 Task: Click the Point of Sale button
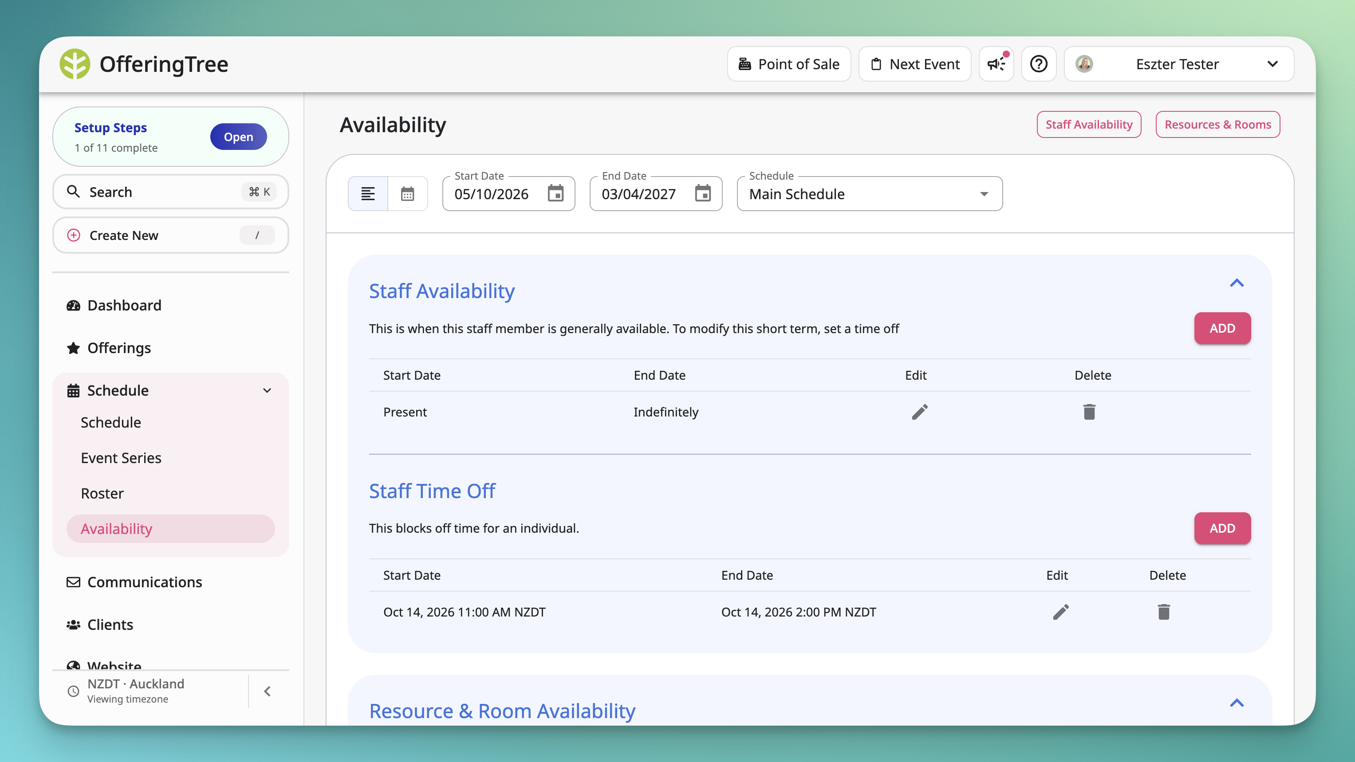coord(788,64)
